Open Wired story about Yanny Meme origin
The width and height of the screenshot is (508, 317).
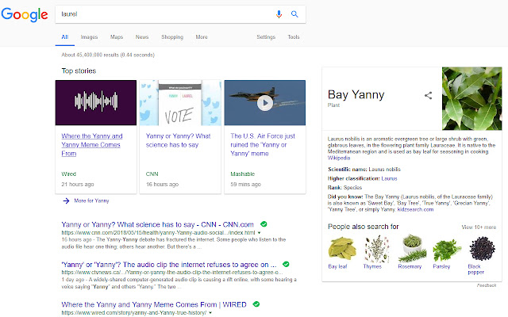click(92, 144)
